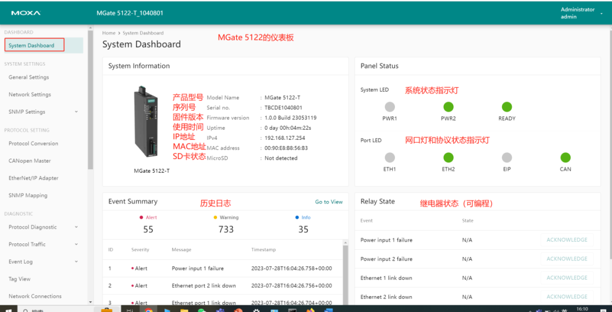Click the taskbar clock showing 16:10
Image resolution: width=612 pixels, height=312 pixels.
(582, 309)
